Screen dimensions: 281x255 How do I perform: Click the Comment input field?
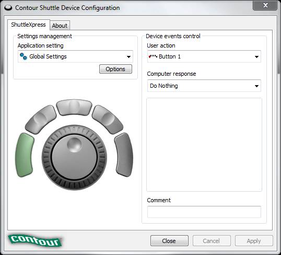click(204, 212)
